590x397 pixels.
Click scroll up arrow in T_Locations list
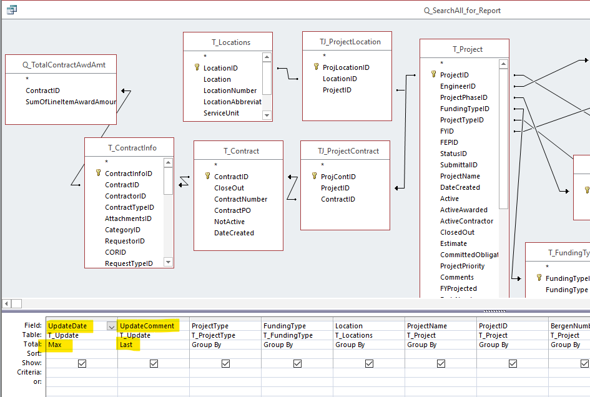click(267, 57)
